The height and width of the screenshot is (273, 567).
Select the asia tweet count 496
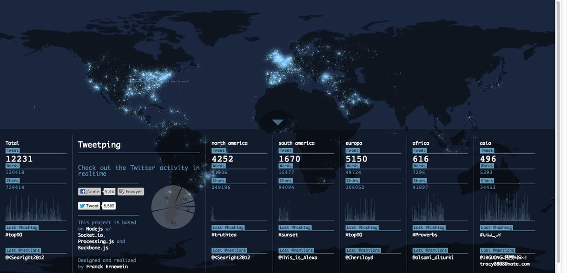[x=488, y=159]
